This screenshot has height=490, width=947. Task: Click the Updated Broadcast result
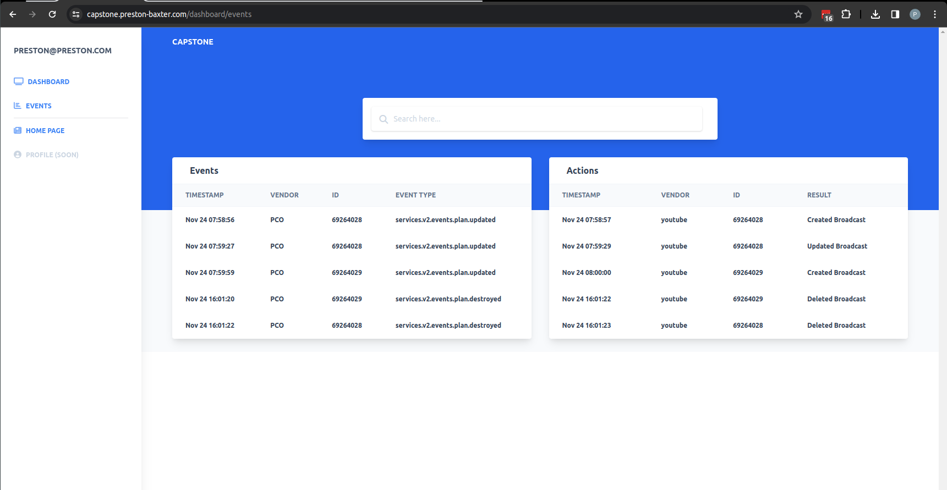[x=837, y=246]
